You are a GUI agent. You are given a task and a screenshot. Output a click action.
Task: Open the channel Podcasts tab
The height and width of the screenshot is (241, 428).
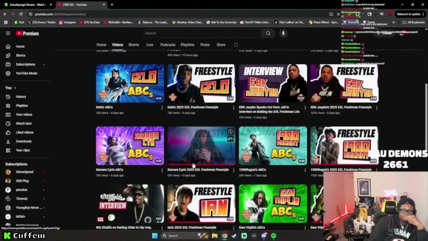(168, 45)
